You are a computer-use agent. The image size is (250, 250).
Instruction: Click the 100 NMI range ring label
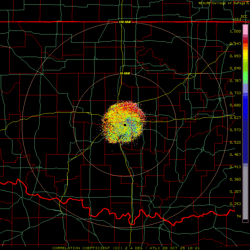click(x=125, y=22)
